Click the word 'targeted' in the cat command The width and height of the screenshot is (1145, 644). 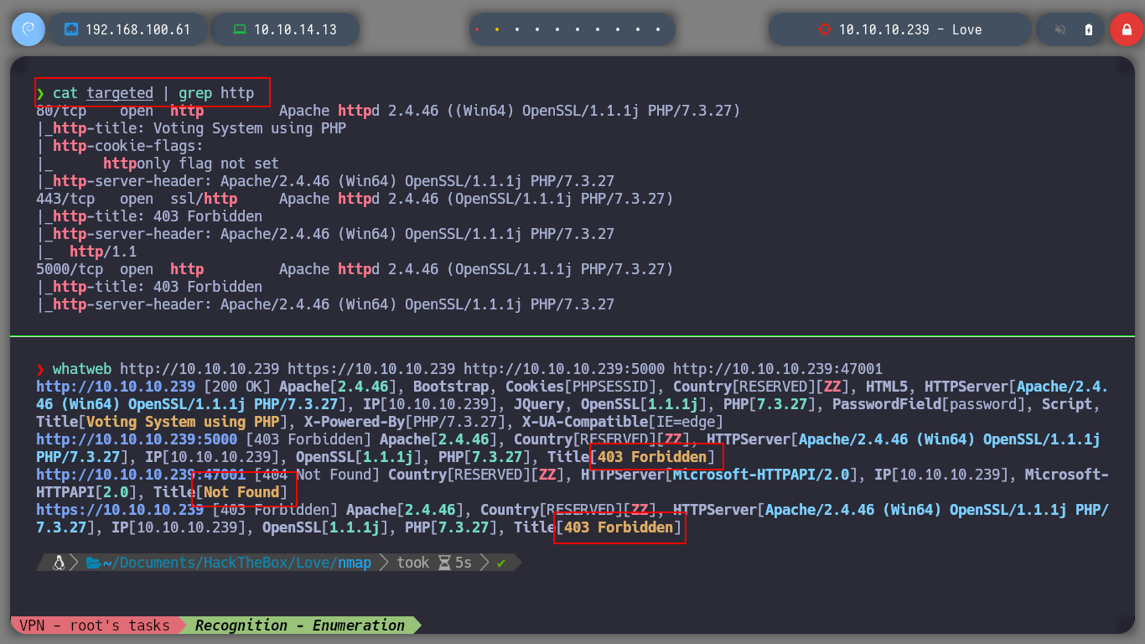(x=120, y=93)
